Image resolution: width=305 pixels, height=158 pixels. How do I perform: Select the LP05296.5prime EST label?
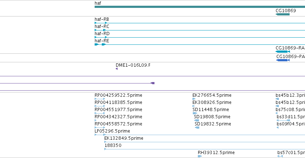coord(112,131)
